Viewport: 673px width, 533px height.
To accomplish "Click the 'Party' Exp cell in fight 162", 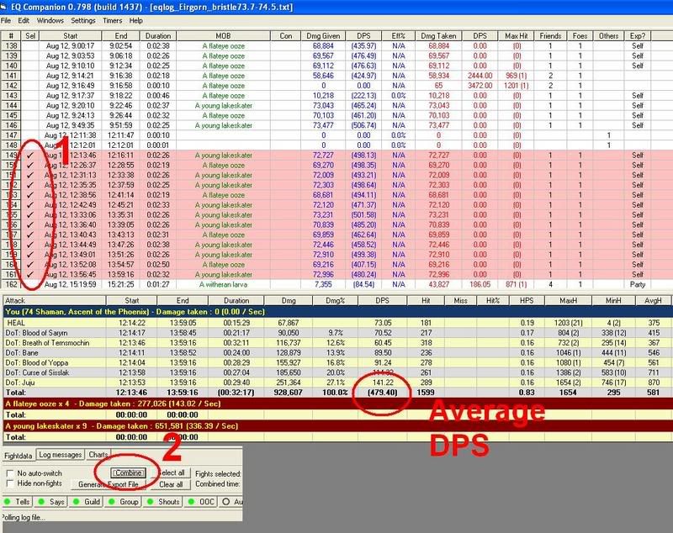I will (638, 284).
